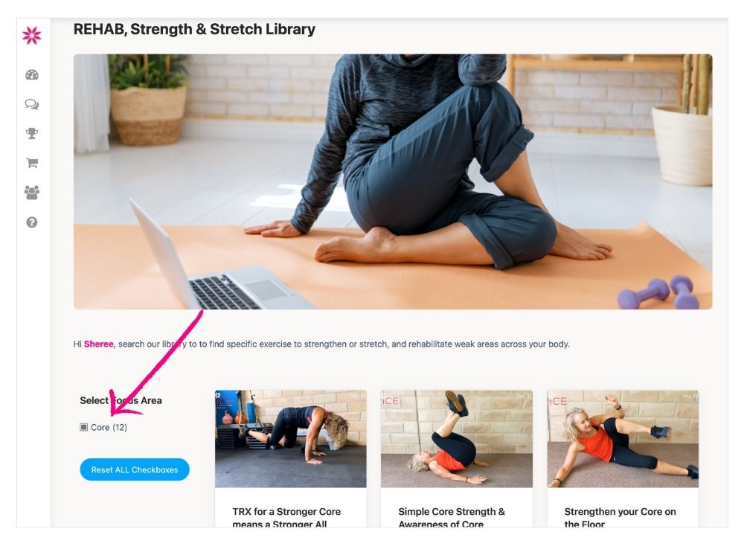The image size is (744, 558).
Task: Open the help question mark icon
Action: click(32, 222)
